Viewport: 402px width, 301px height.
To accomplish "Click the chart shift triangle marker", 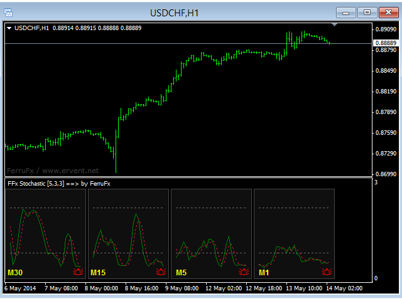I will (334, 25).
